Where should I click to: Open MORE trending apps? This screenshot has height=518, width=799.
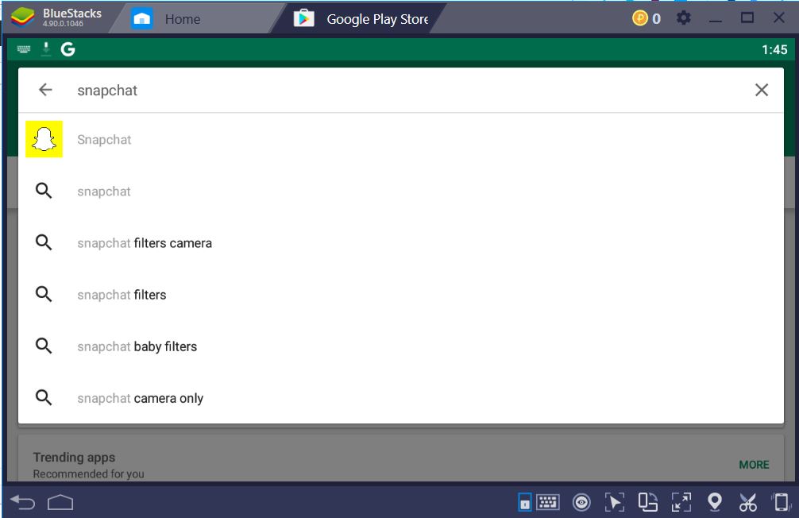(754, 465)
